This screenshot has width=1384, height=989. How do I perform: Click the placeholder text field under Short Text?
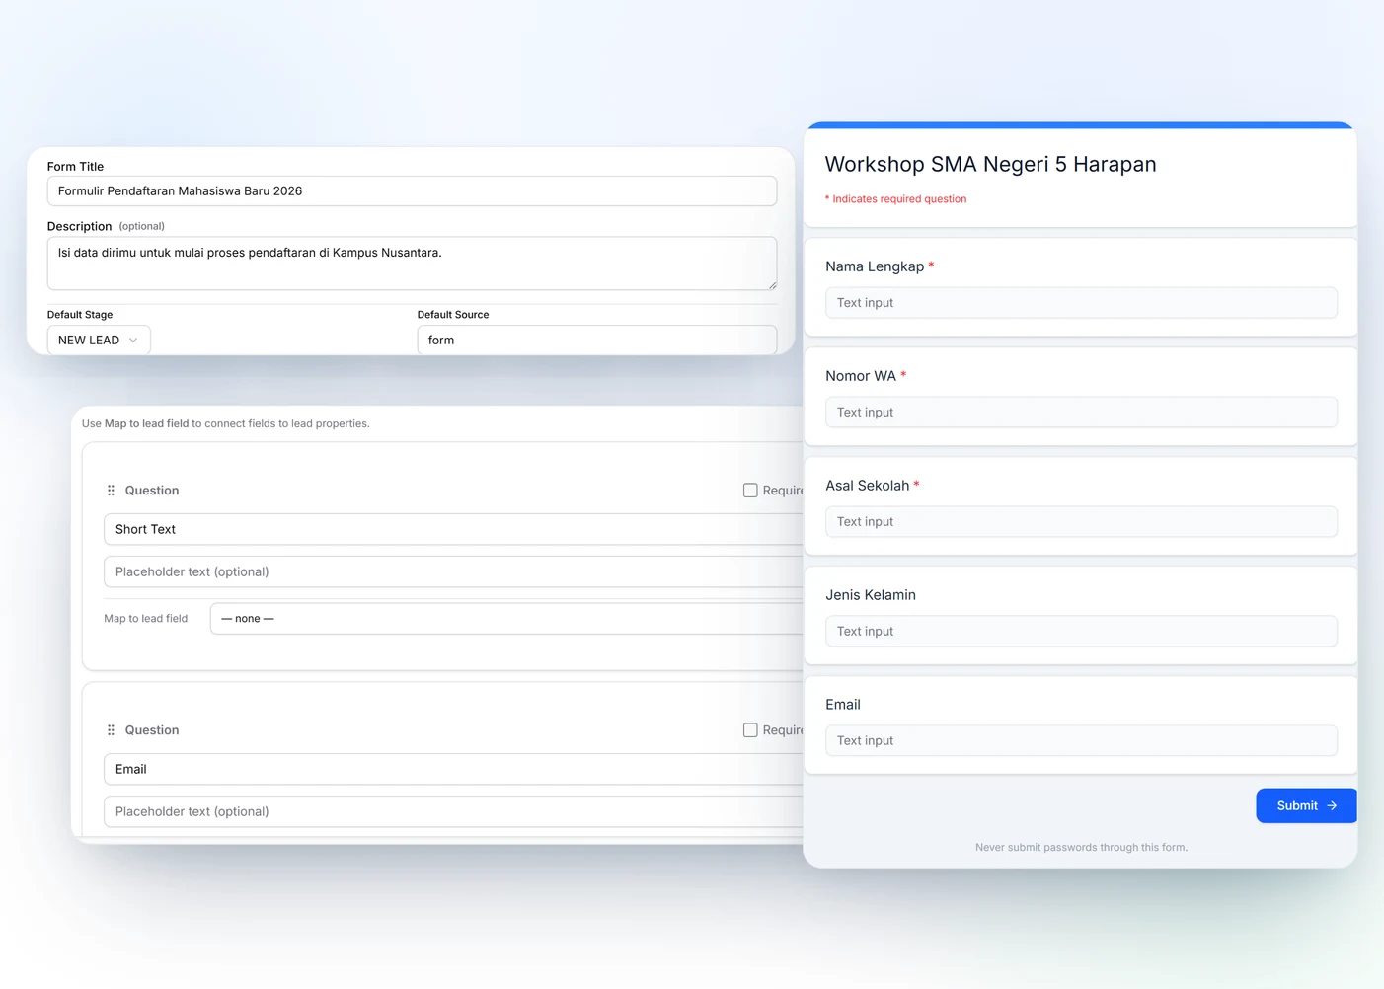pos(453,571)
